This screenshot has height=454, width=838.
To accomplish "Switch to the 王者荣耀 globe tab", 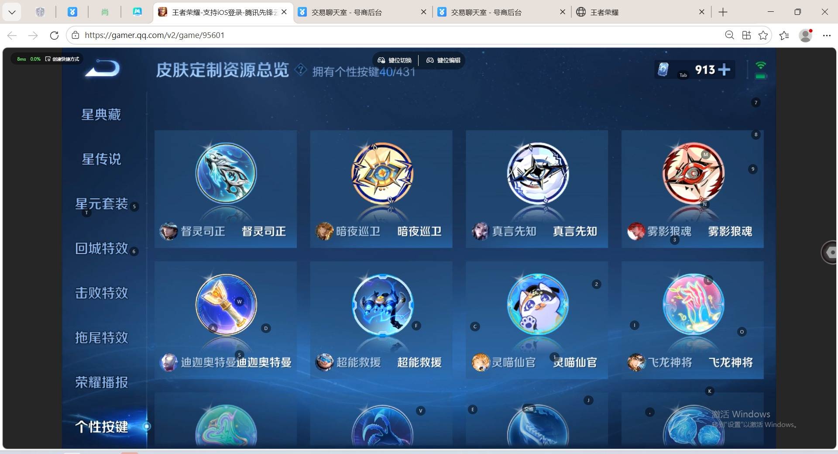I will [x=641, y=12].
